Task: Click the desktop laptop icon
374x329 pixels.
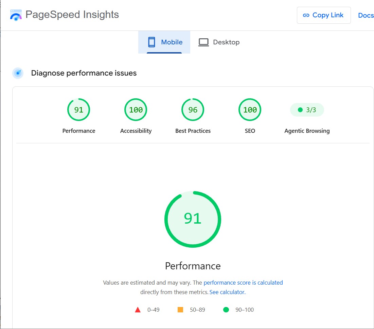Action: click(x=203, y=42)
